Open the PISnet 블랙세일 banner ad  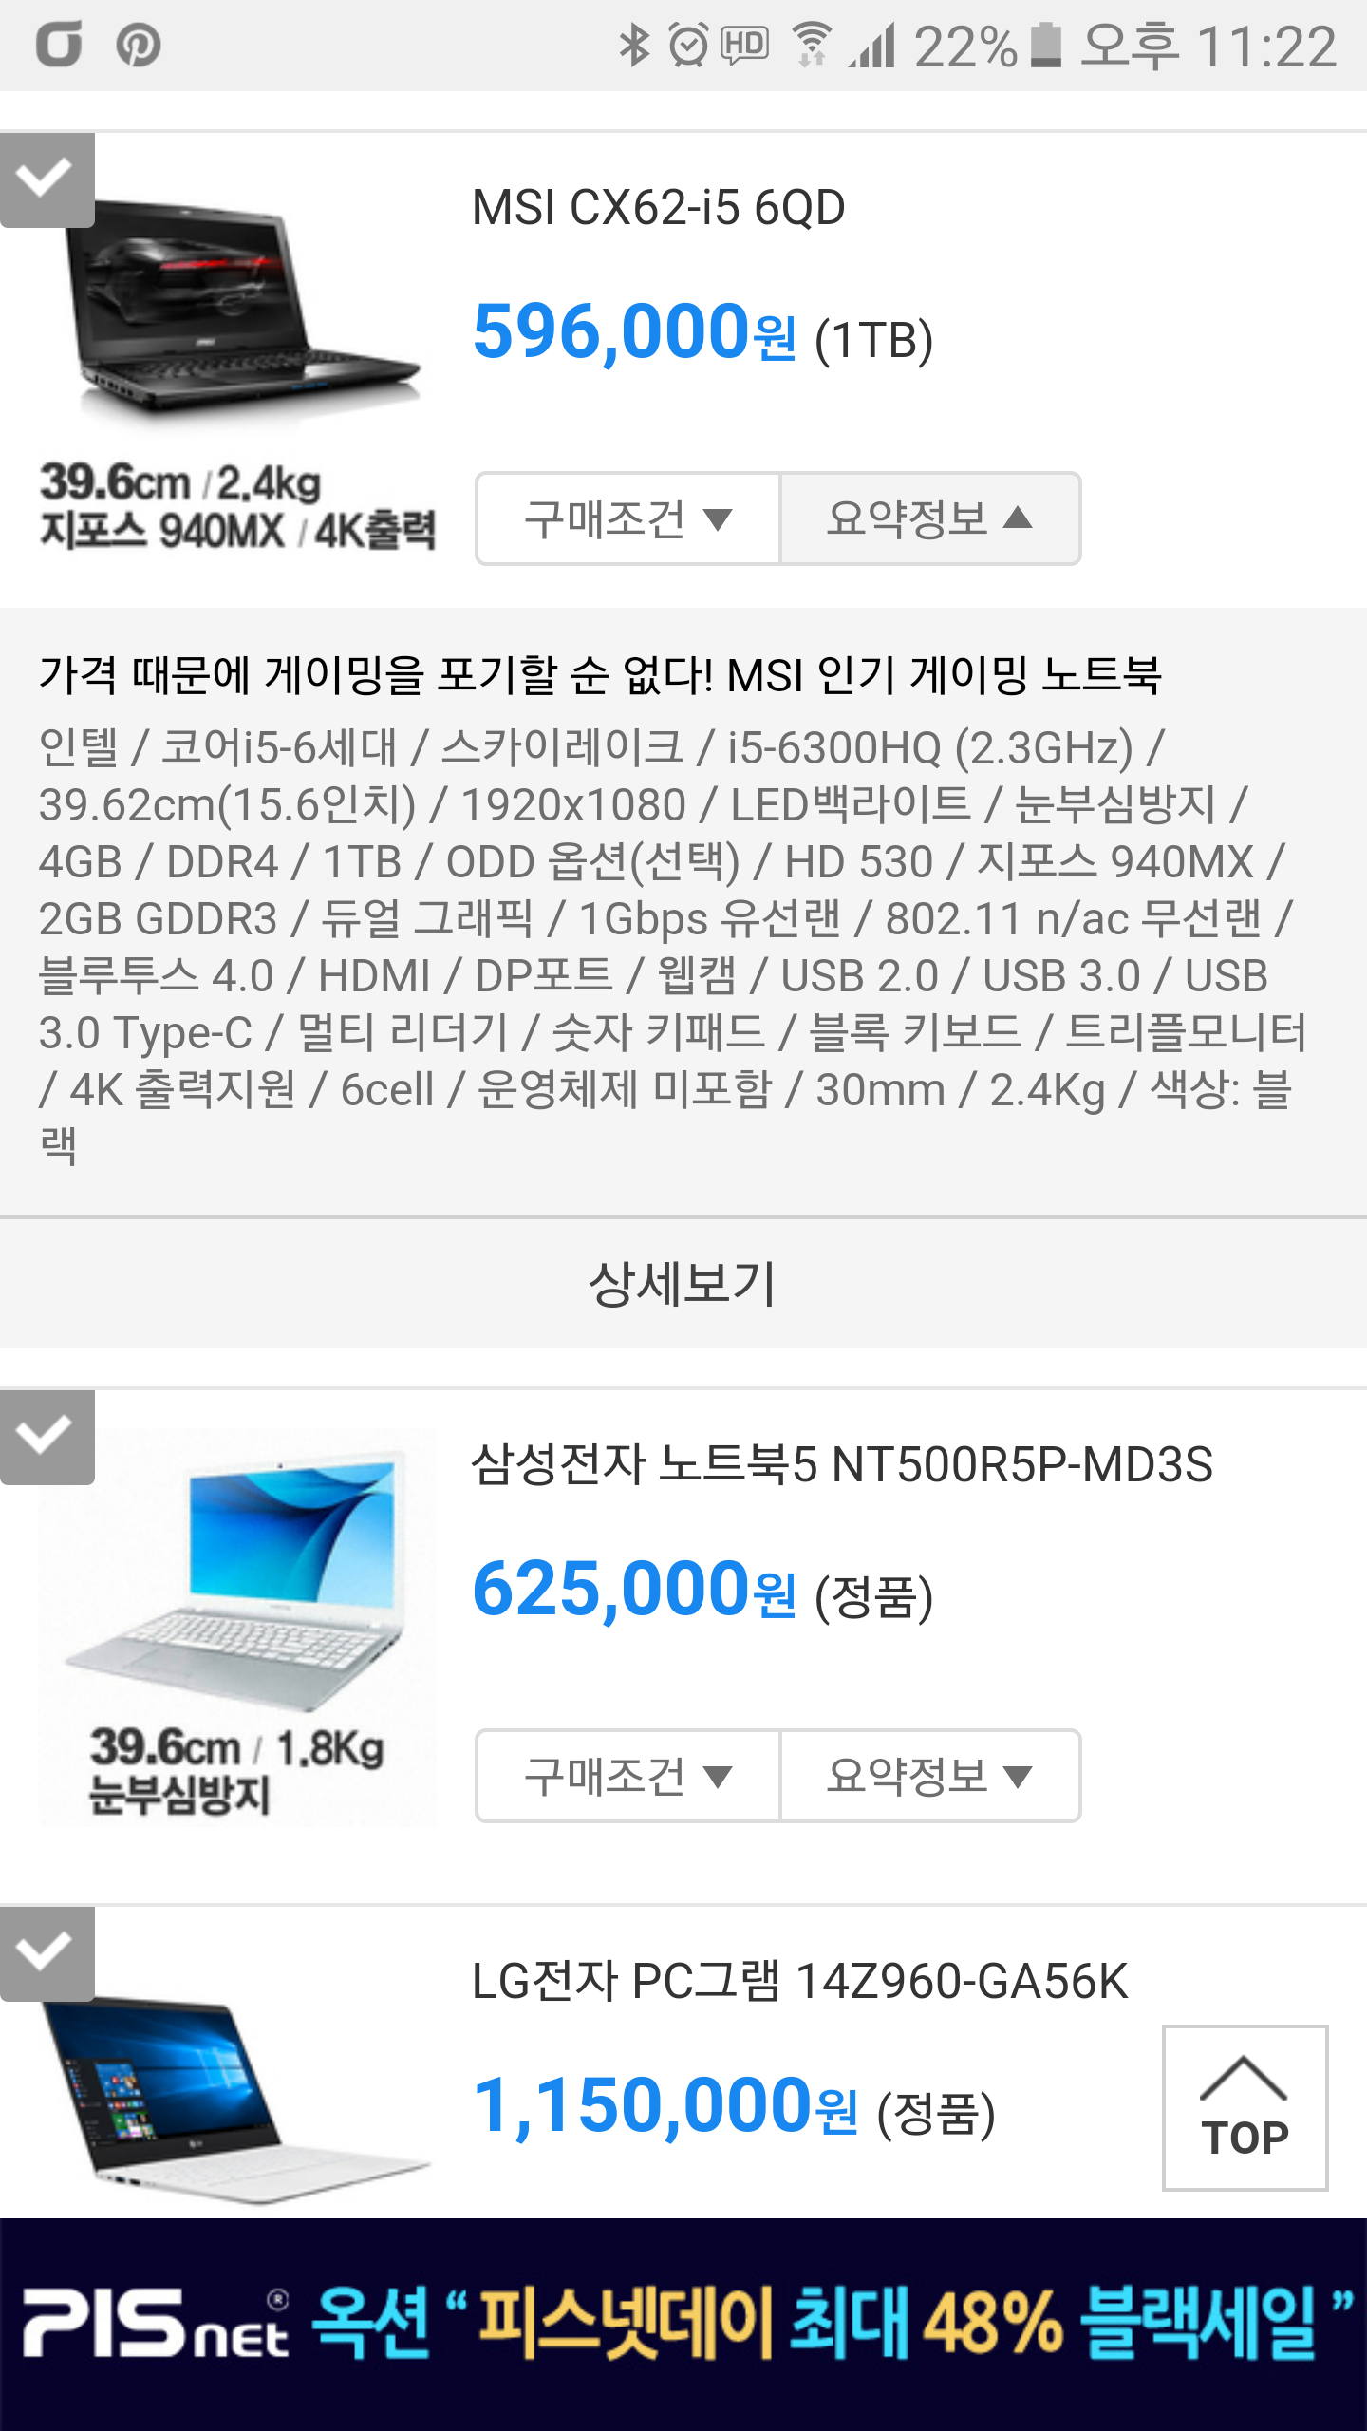[x=683, y=2324]
